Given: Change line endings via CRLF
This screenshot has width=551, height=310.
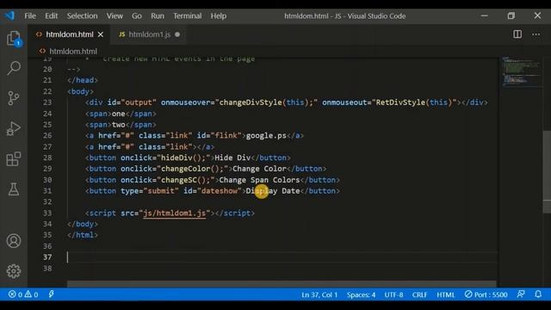Looking at the screenshot, I should click(419, 294).
